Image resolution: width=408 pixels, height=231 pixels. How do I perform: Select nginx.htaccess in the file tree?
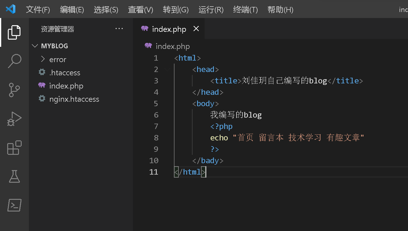(x=74, y=99)
